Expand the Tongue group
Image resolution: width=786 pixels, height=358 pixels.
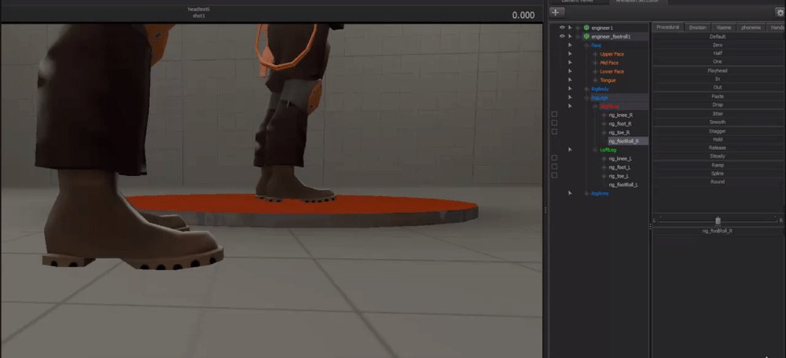tap(595, 80)
